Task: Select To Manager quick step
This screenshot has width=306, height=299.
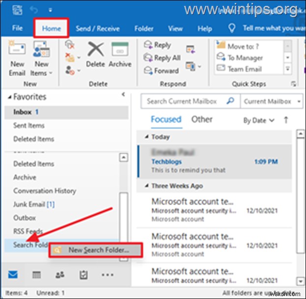Action: click(x=249, y=58)
